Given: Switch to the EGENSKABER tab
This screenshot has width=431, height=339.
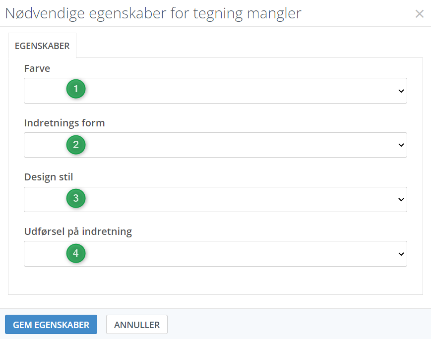Looking at the screenshot, I should (x=42, y=46).
